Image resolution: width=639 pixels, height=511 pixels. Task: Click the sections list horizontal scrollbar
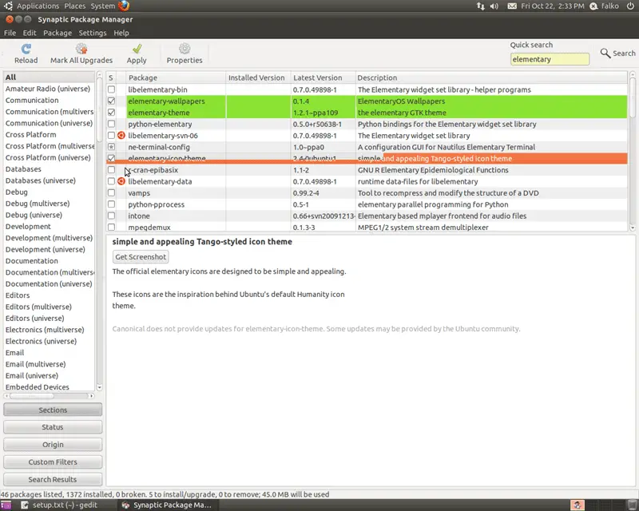click(x=49, y=396)
